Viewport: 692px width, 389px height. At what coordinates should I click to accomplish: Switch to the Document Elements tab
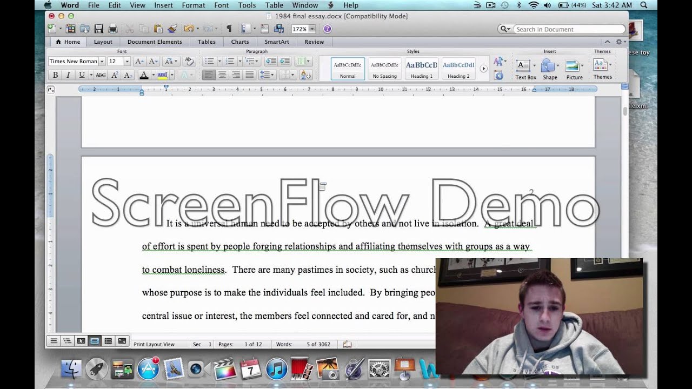[155, 42]
